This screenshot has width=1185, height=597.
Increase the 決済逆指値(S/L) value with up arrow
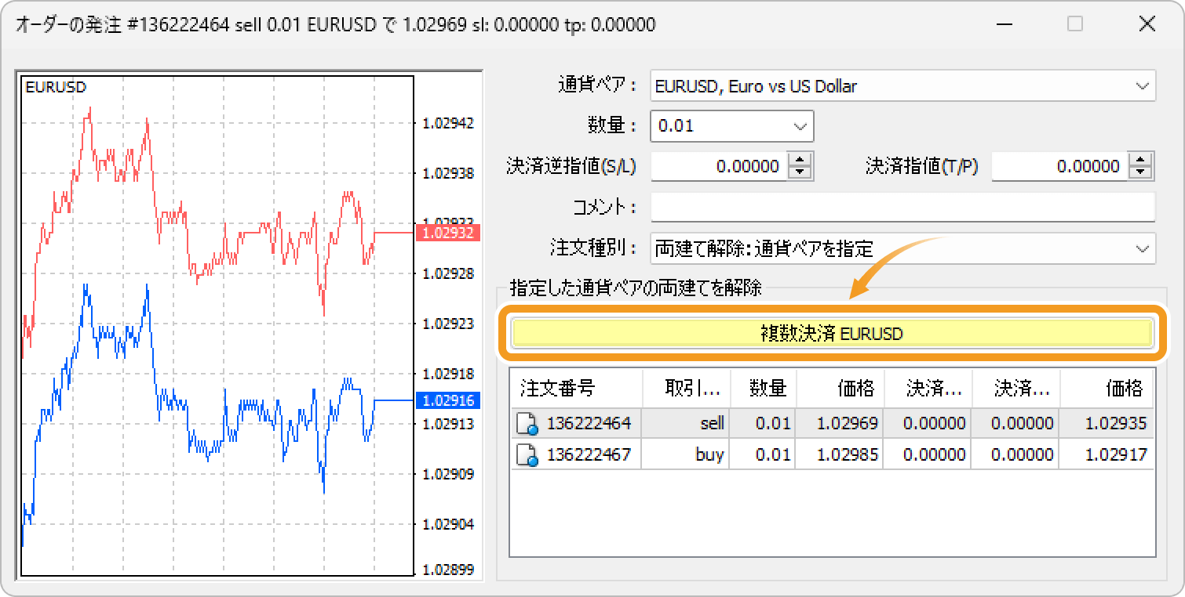coord(800,160)
